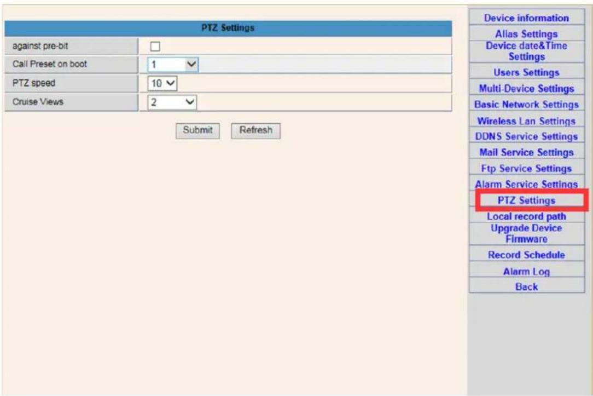Select Multi-Device Settings

pos(526,88)
